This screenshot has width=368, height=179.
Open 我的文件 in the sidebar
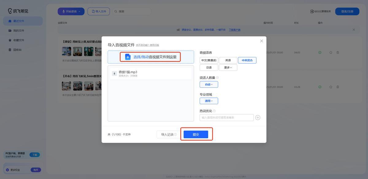coord(18,31)
